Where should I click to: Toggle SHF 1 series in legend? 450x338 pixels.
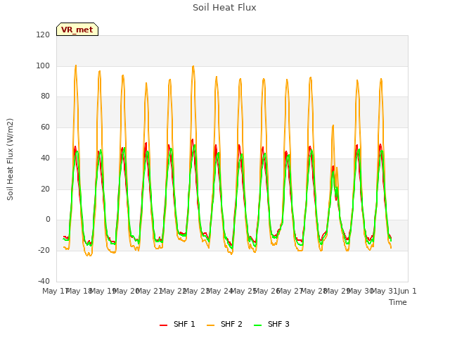tap(177, 324)
